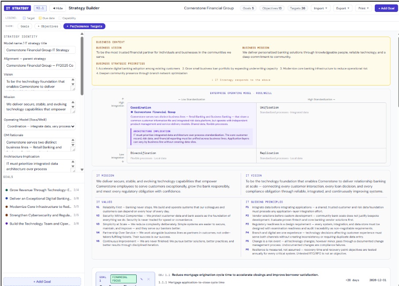Click the green dot of Grow Revenue goal

(7, 190)
